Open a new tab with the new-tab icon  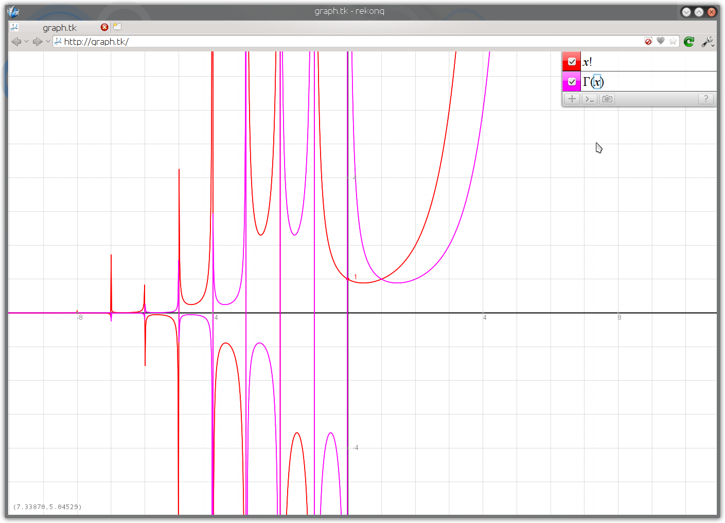coord(117,27)
